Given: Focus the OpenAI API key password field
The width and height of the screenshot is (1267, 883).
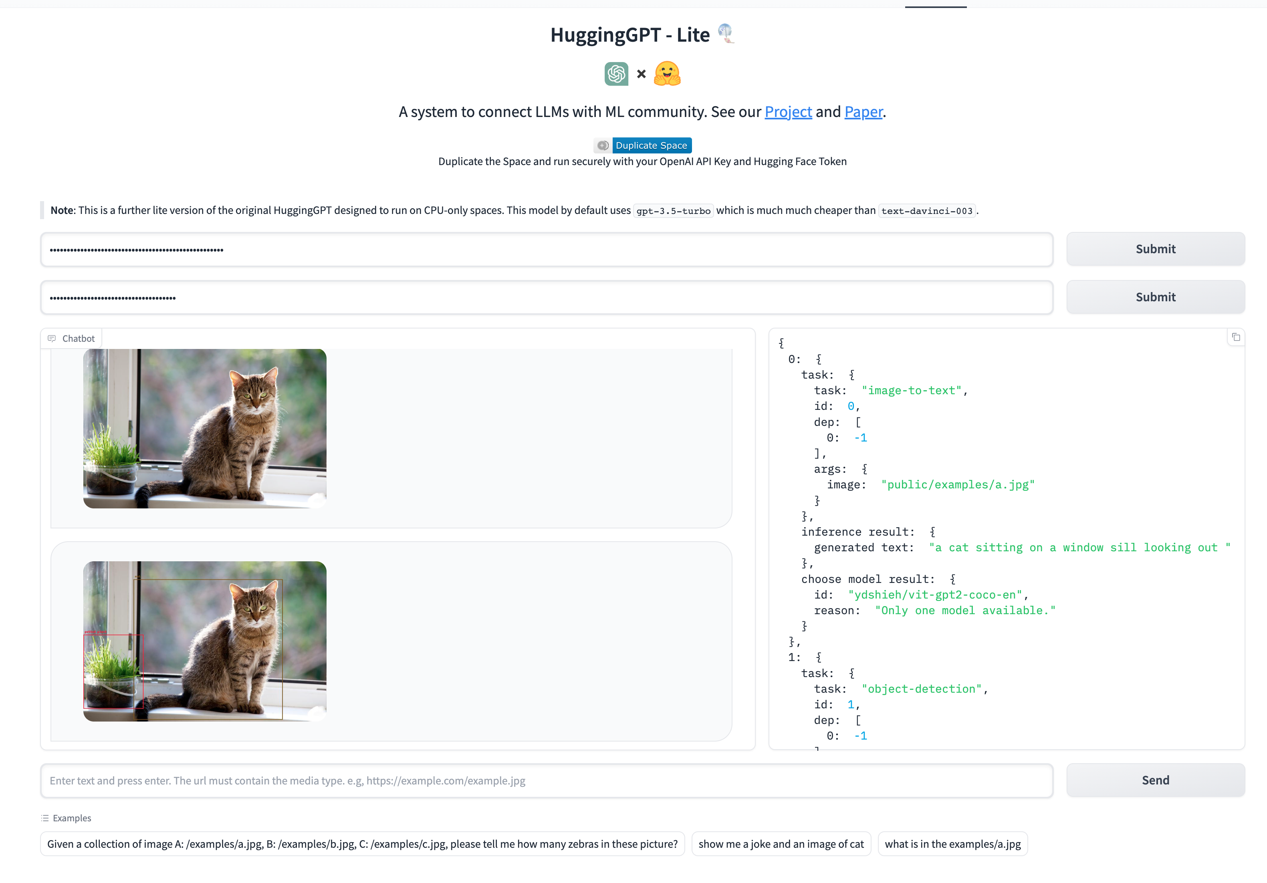Looking at the screenshot, I should pos(546,250).
